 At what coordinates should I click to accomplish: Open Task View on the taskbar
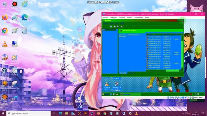[x=54, y=113]
